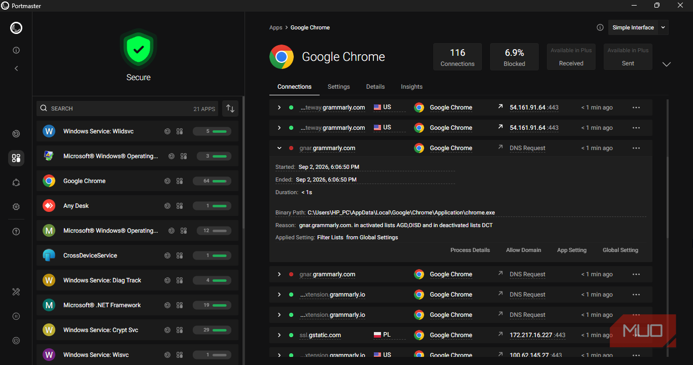693x365 pixels.
Task: Open three-dot menu for expanded gnar.grammarly.com row
Action: coord(636,148)
